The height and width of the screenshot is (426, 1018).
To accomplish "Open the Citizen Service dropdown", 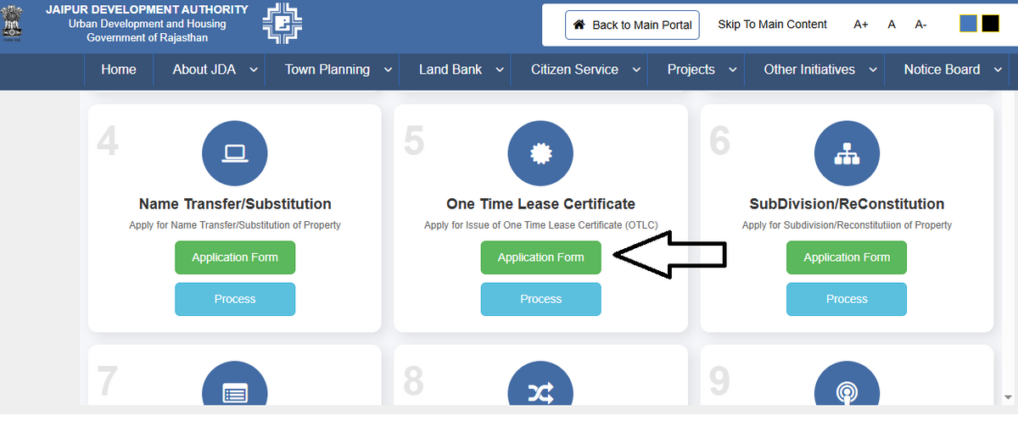I will click(584, 69).
